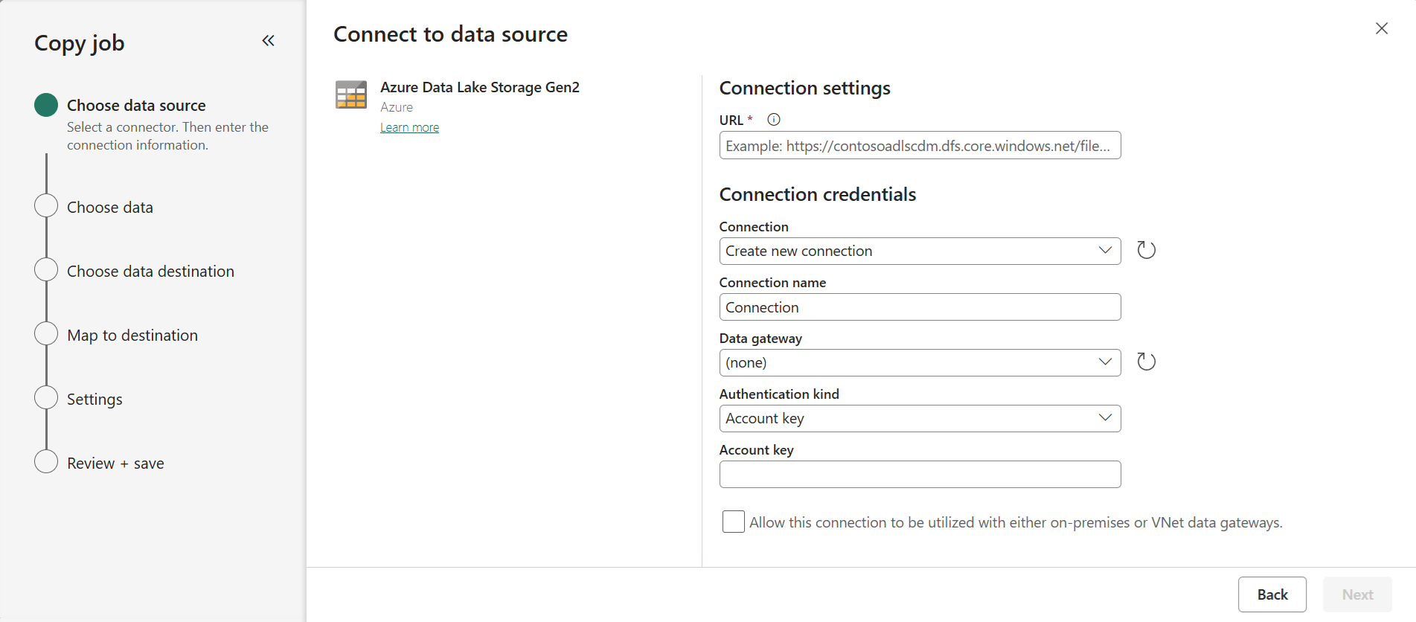The image size is (1416, 622).
Task: Close the Connect to data source dialog
Action: tap(1381, 28)
